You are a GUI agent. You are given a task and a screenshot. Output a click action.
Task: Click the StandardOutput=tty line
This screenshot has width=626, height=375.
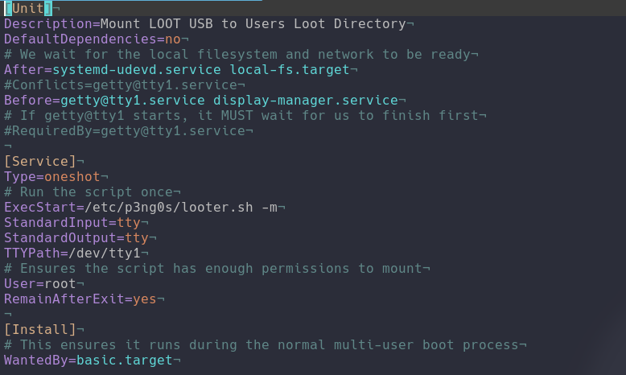76,238
